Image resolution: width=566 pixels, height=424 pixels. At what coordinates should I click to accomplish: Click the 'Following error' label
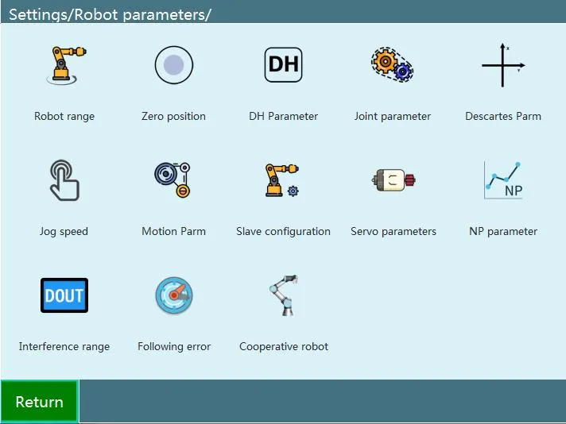[x=174, y=346]
